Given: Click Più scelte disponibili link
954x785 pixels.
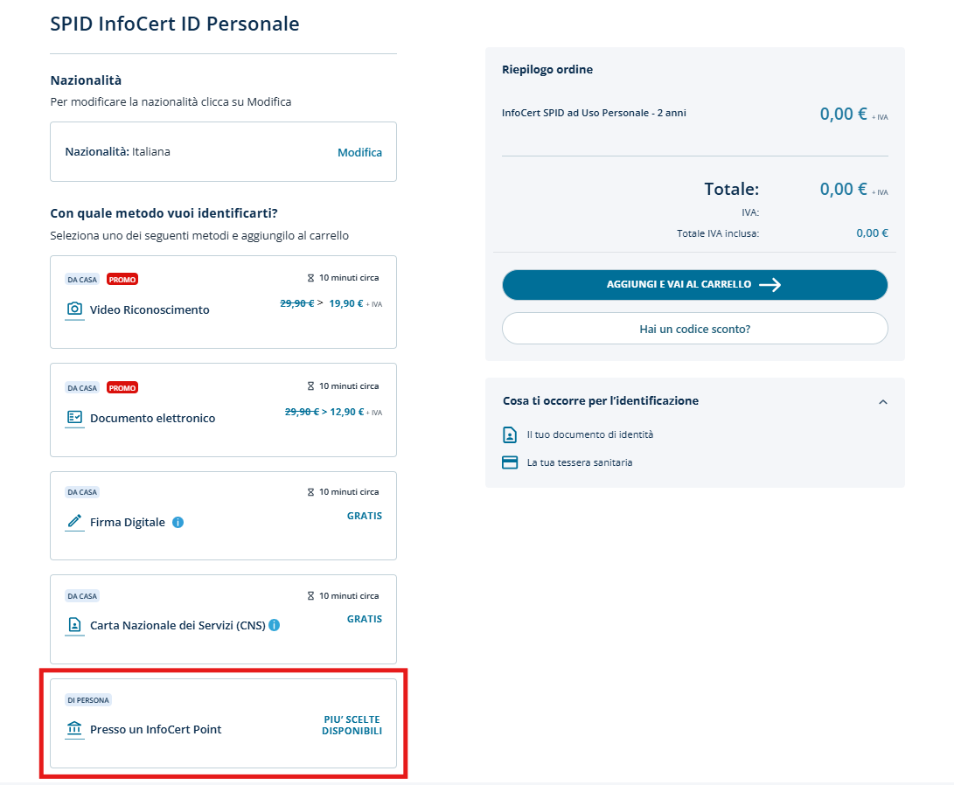Looking at the screenshot, I should (352, 725).
